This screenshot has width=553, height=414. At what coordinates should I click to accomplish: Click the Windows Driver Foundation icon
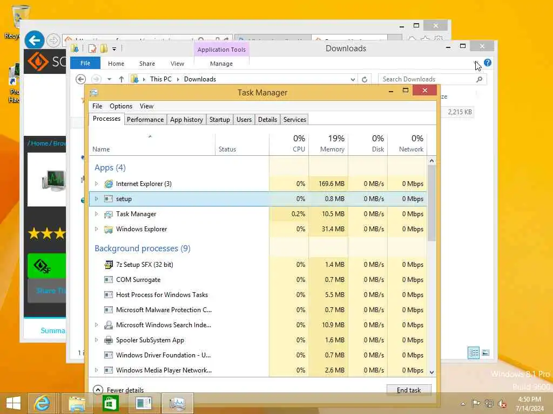(x=109, y=355)
